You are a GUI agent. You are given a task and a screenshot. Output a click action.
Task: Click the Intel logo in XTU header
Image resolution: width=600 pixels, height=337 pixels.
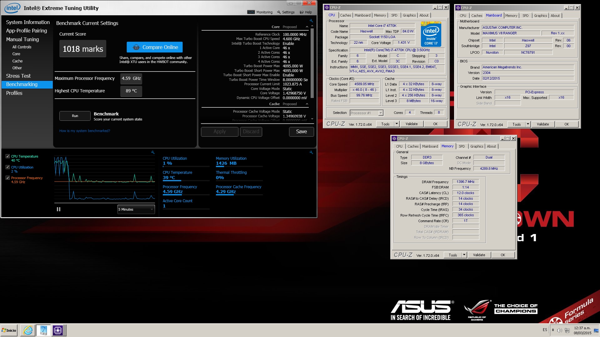tap(12, 8)
